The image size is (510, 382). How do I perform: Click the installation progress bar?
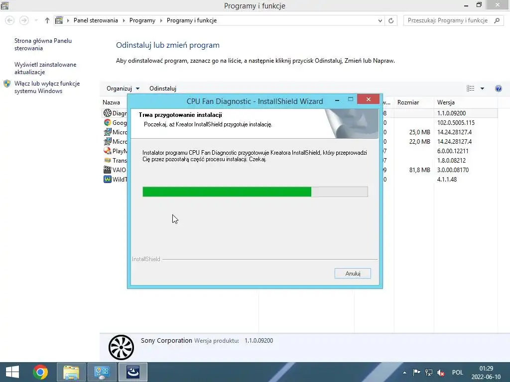(x=255, y=191)
